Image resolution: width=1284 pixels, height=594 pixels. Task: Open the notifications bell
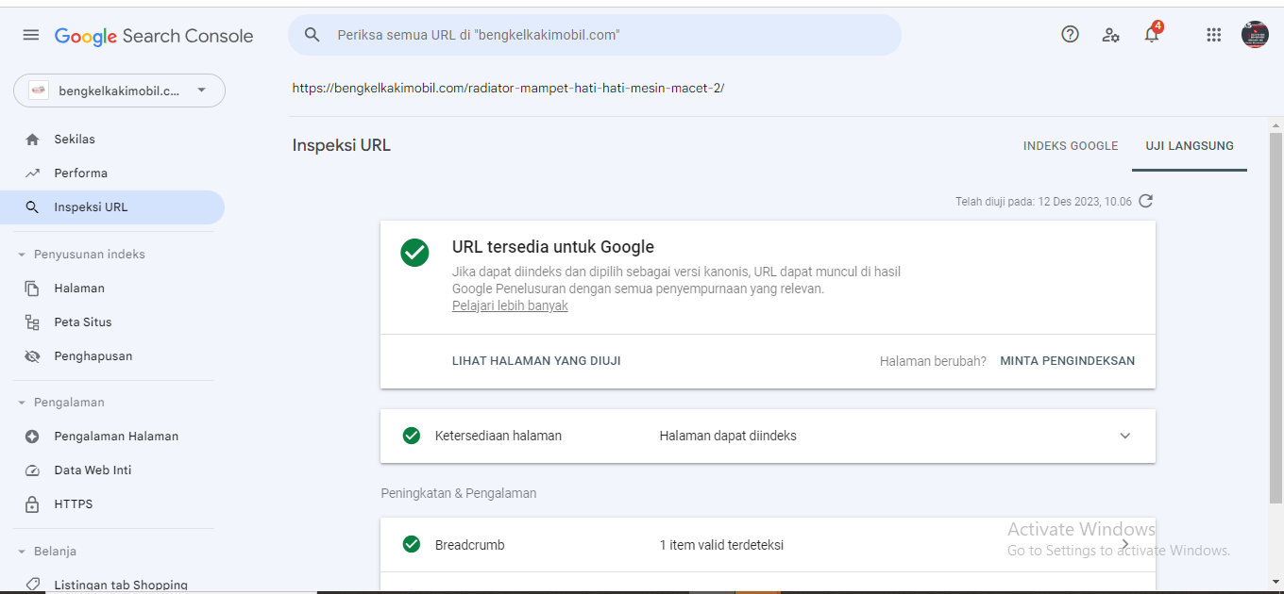coord(1152,34)
